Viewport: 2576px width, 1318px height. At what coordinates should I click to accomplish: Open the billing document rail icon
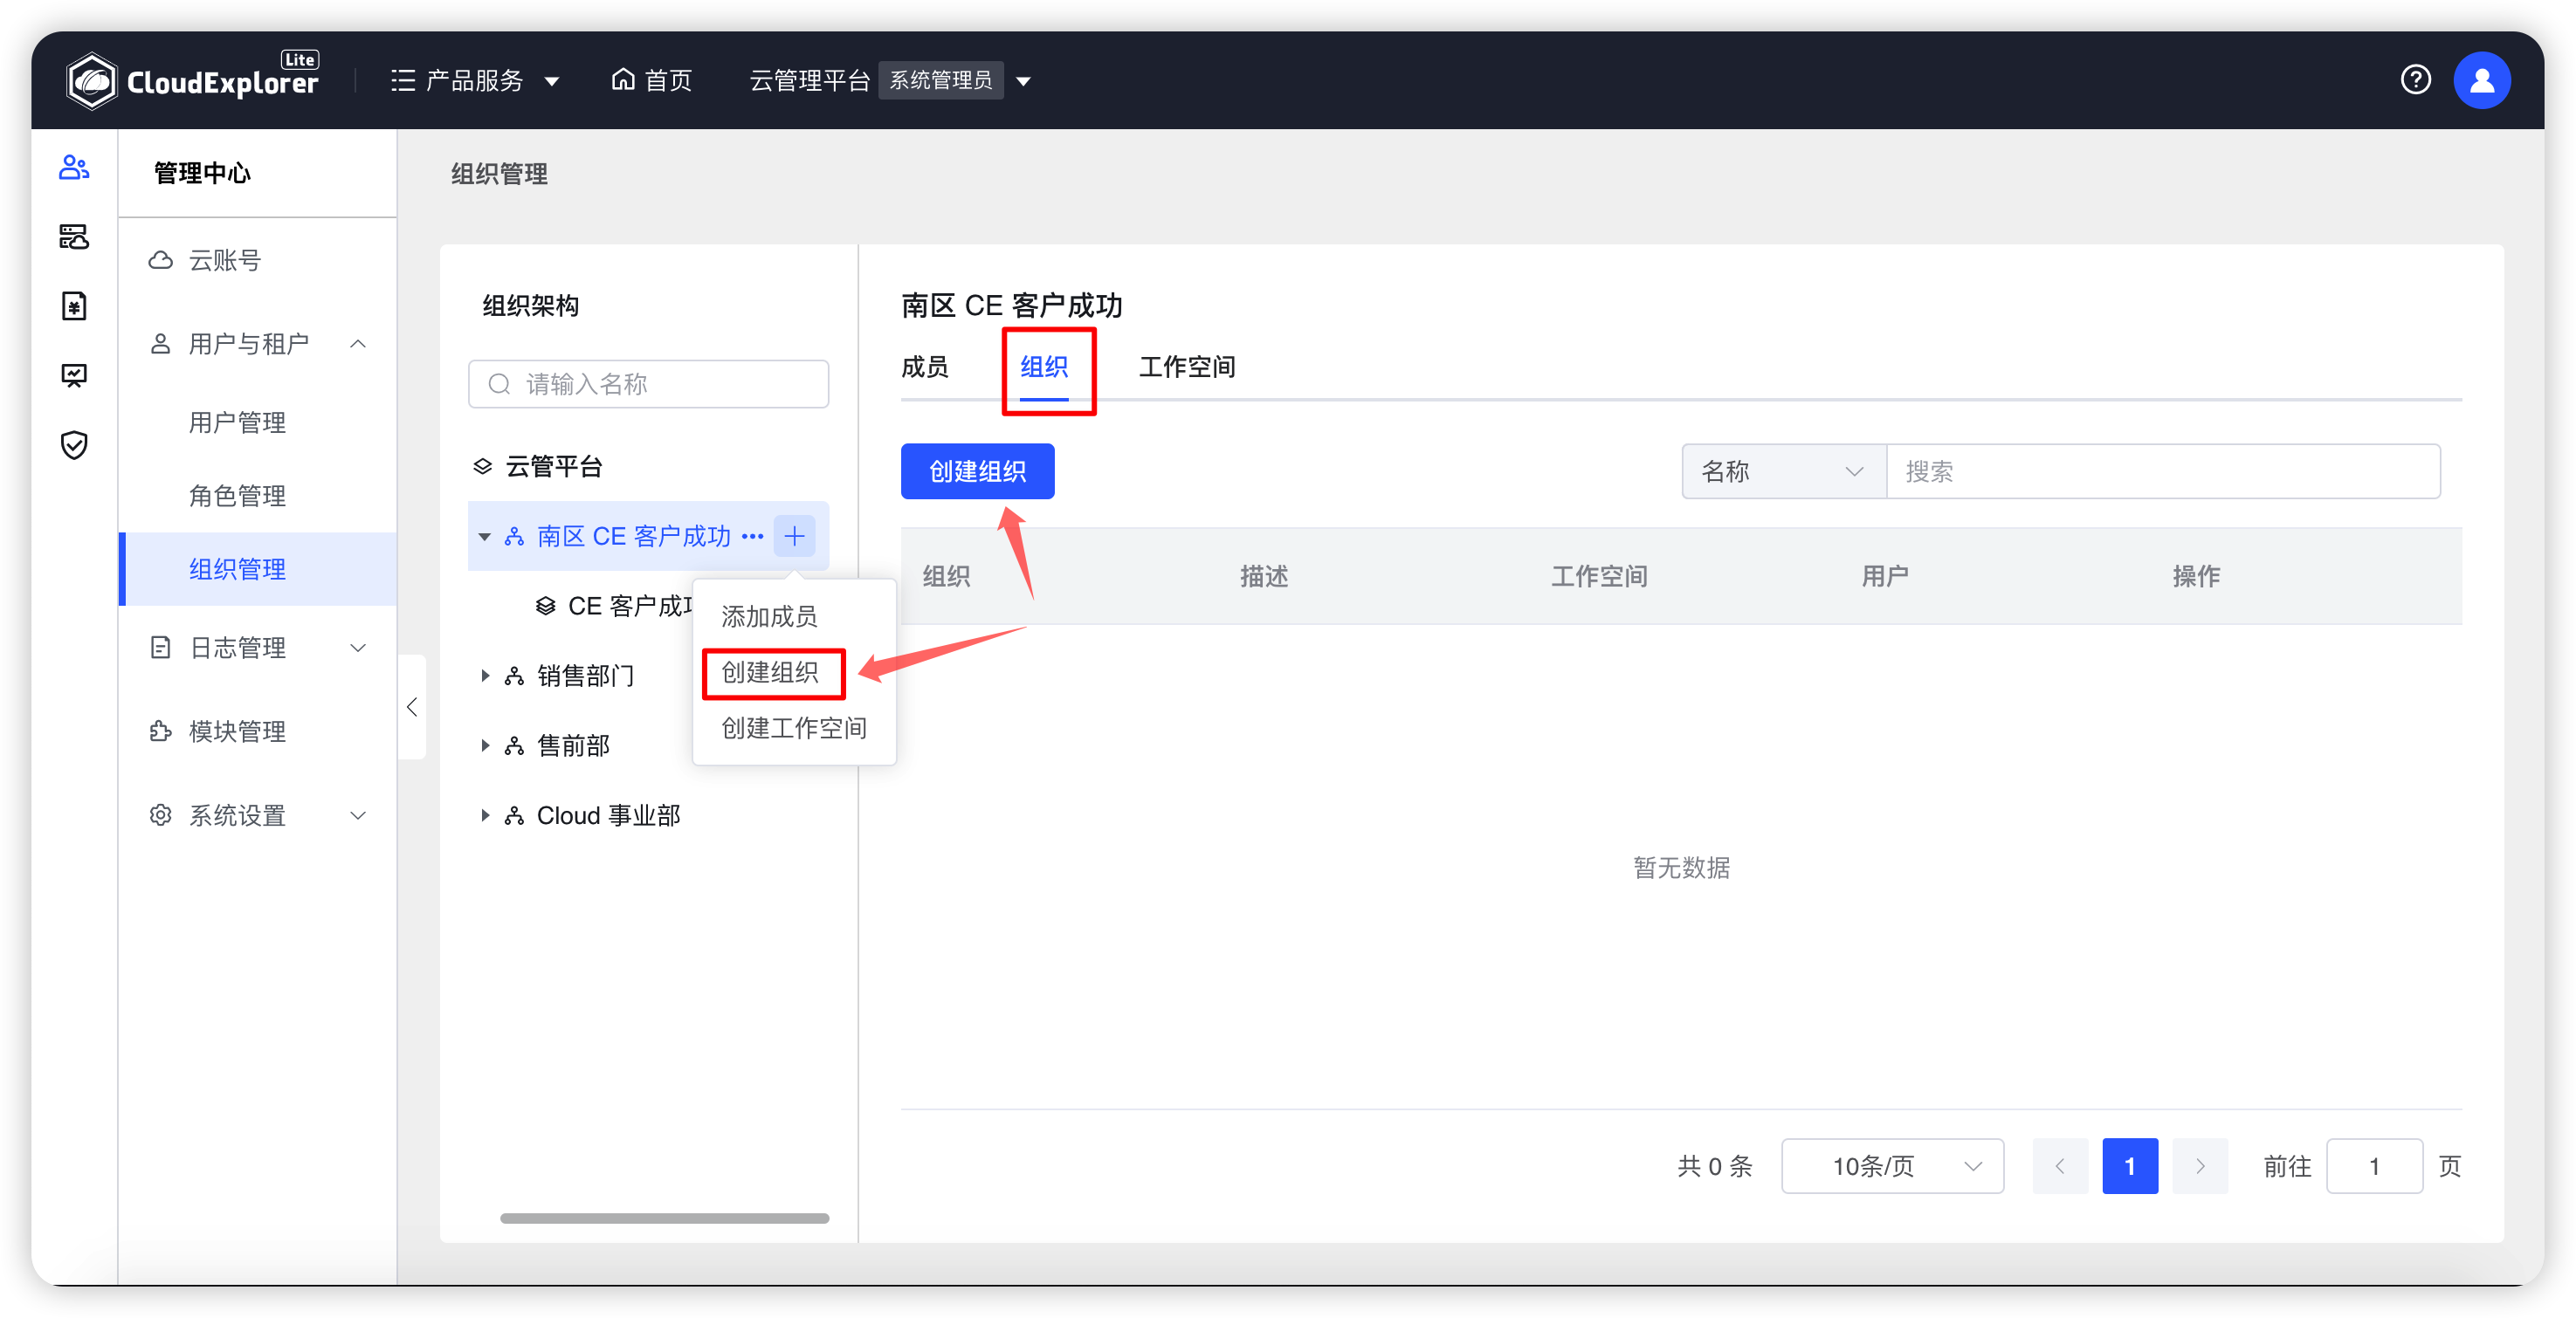pos(74,305)
